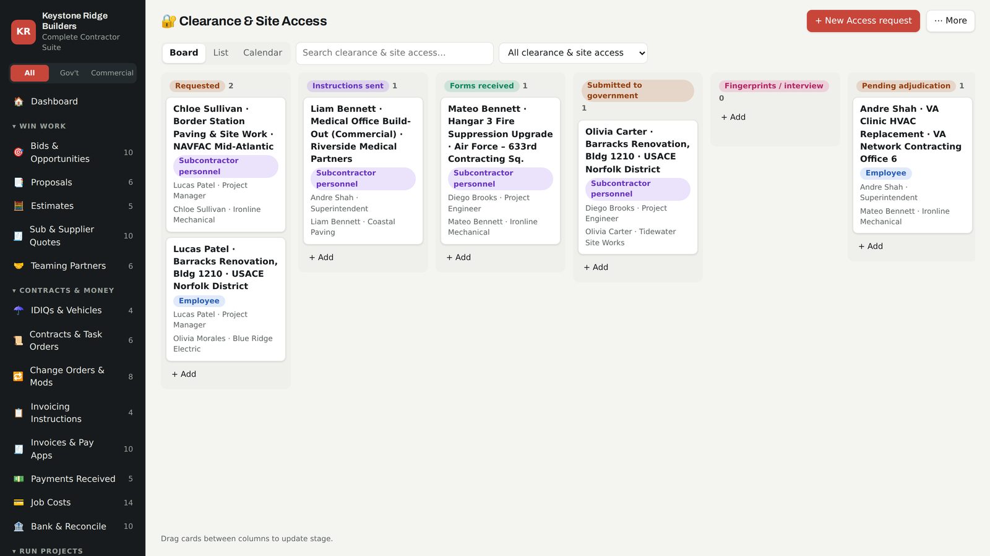Click the Proposals document icon

pos(19,182)
